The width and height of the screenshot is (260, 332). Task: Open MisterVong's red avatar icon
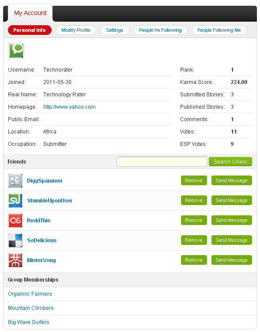click(x=15, y=260)
